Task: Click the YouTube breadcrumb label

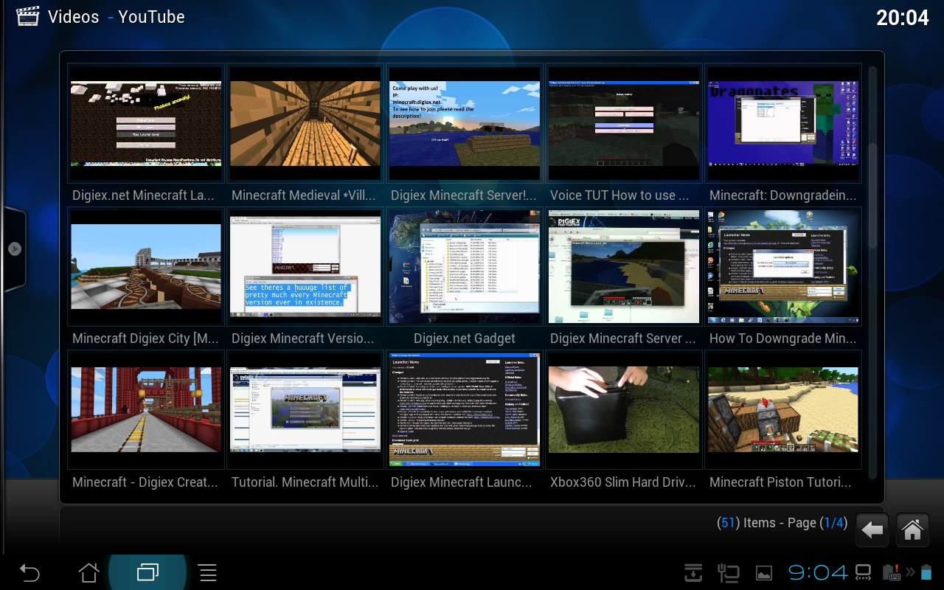Action: 151,16
